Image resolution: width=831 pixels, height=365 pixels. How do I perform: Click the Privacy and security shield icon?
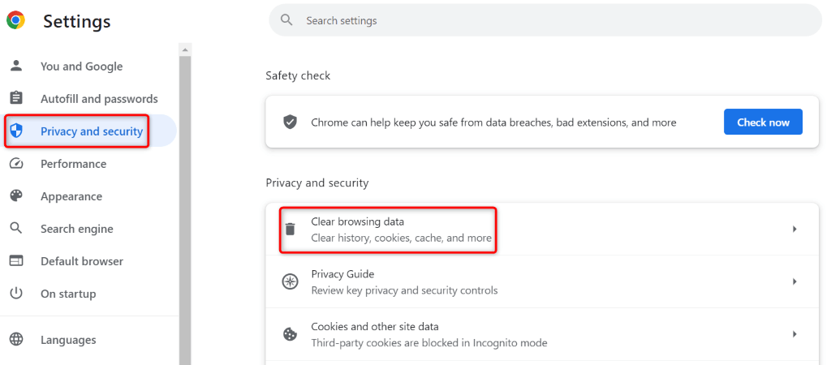tap(15, 131)
